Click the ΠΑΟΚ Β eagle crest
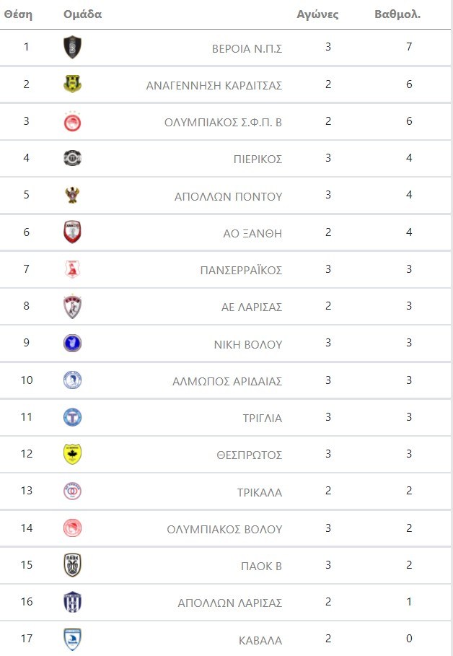The width and height of the screenshot is (453, 656). [72, 565]
